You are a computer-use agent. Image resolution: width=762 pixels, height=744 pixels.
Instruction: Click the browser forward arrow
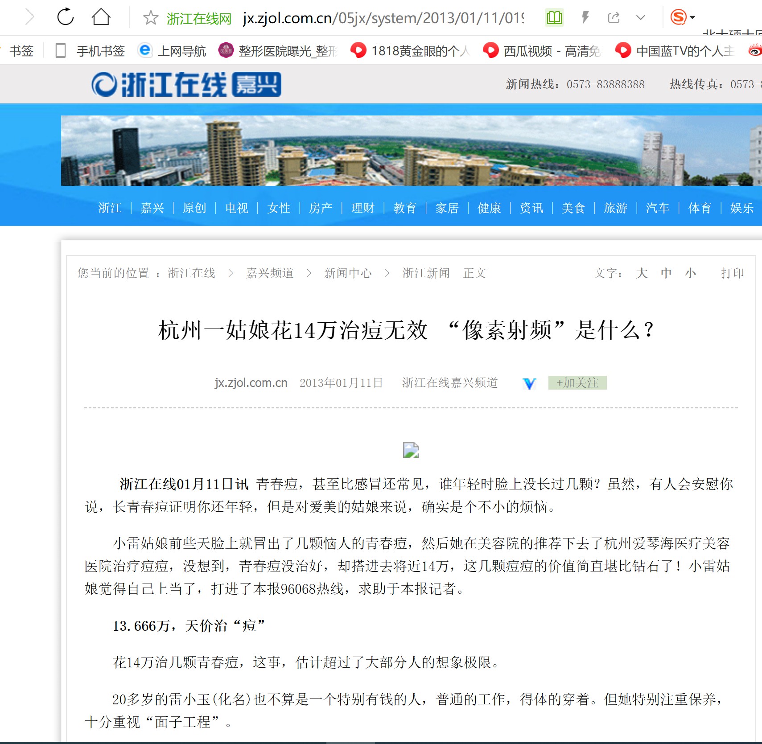click(30, 17)
